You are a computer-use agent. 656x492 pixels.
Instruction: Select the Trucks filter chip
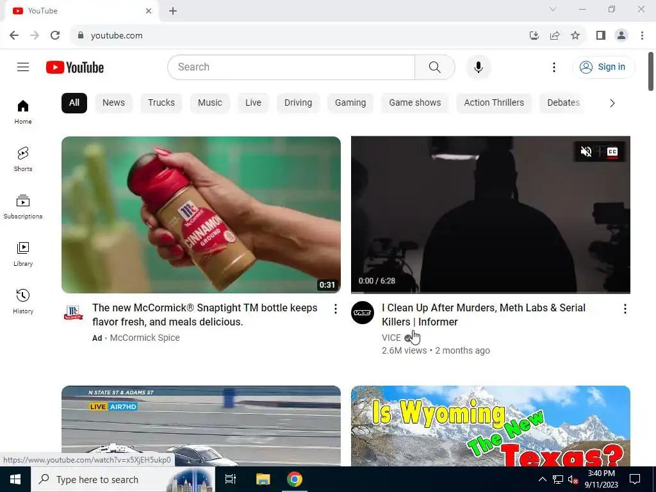coord(161,103)
